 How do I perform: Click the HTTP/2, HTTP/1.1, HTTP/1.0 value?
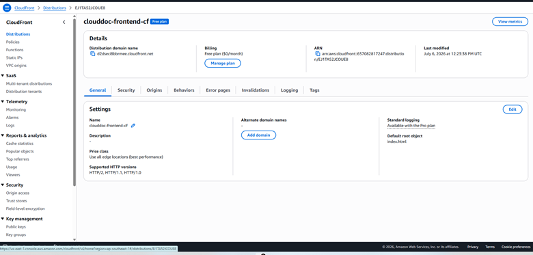click(115, 173)
